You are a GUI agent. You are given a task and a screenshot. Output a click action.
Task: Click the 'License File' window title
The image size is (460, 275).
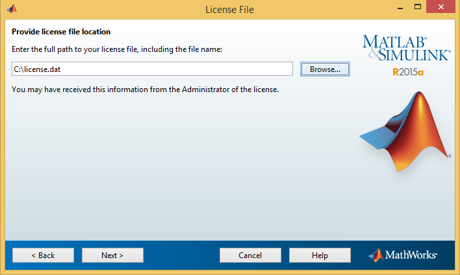(230, 10)
